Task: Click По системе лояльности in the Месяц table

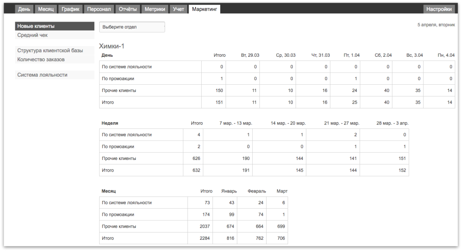Action: click(x=127, y=203)
